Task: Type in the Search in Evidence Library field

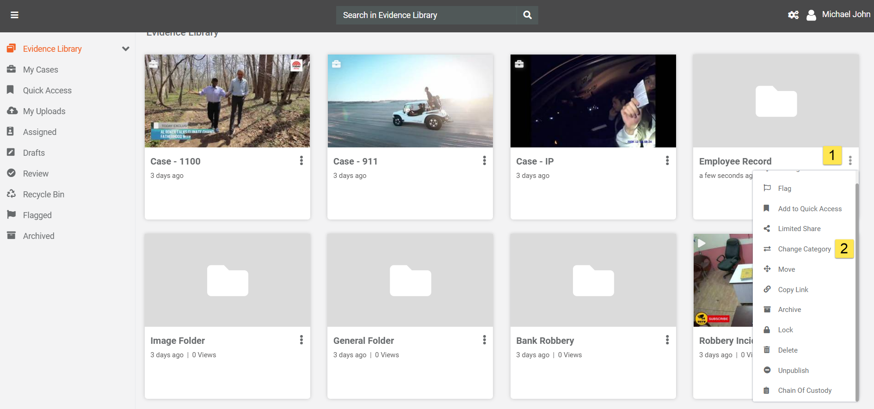Action: [425, 15]
